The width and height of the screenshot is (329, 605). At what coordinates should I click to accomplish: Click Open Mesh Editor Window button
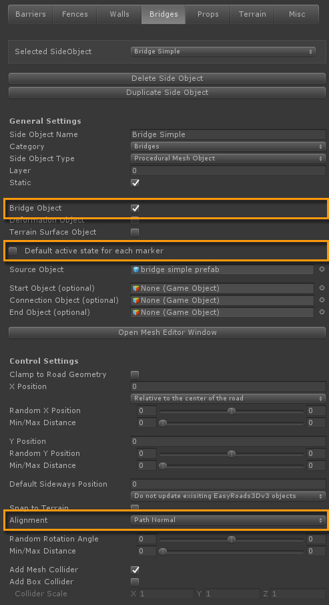(x=168, y=332)
